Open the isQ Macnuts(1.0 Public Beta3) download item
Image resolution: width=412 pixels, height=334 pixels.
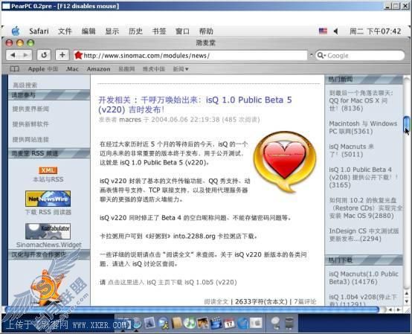pos(364,277)
